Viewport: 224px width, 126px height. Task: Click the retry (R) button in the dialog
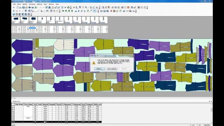click(112, 69)
